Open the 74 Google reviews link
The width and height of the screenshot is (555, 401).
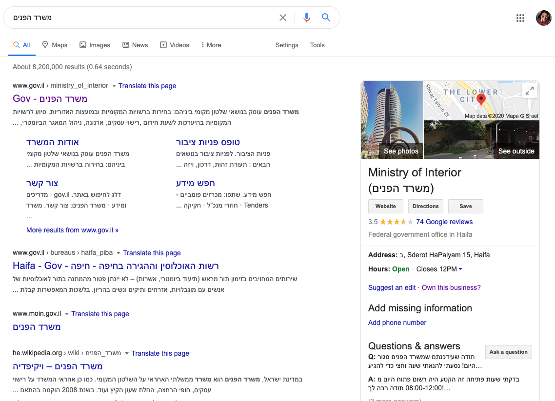pyautogui.click(x=444, y=222)
